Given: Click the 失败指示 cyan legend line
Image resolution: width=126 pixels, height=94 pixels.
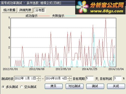Looking at the screenshot, I should (x=71, y=16).
